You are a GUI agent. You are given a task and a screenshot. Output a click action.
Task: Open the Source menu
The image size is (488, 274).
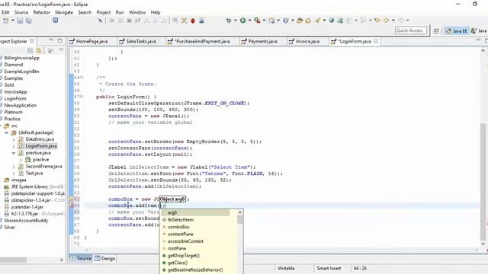coord(21,12)
